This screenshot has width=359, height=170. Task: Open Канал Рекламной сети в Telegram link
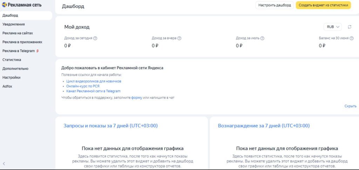coord(93,91)
